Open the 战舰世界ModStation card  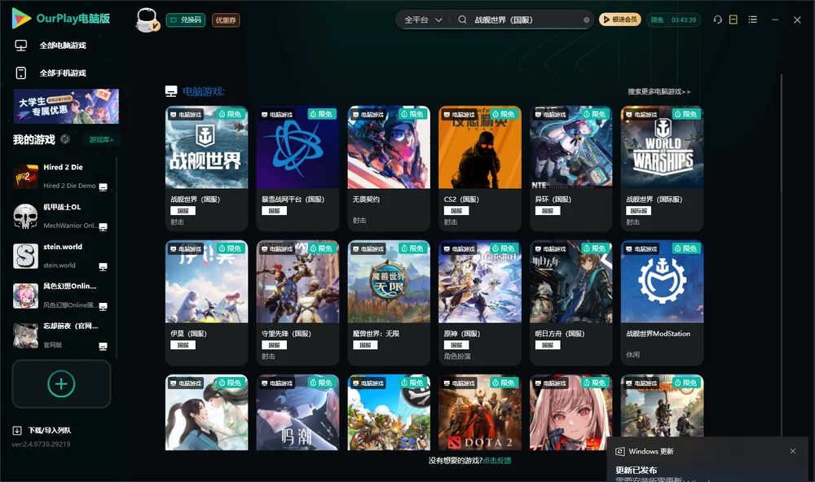[662, 303]
